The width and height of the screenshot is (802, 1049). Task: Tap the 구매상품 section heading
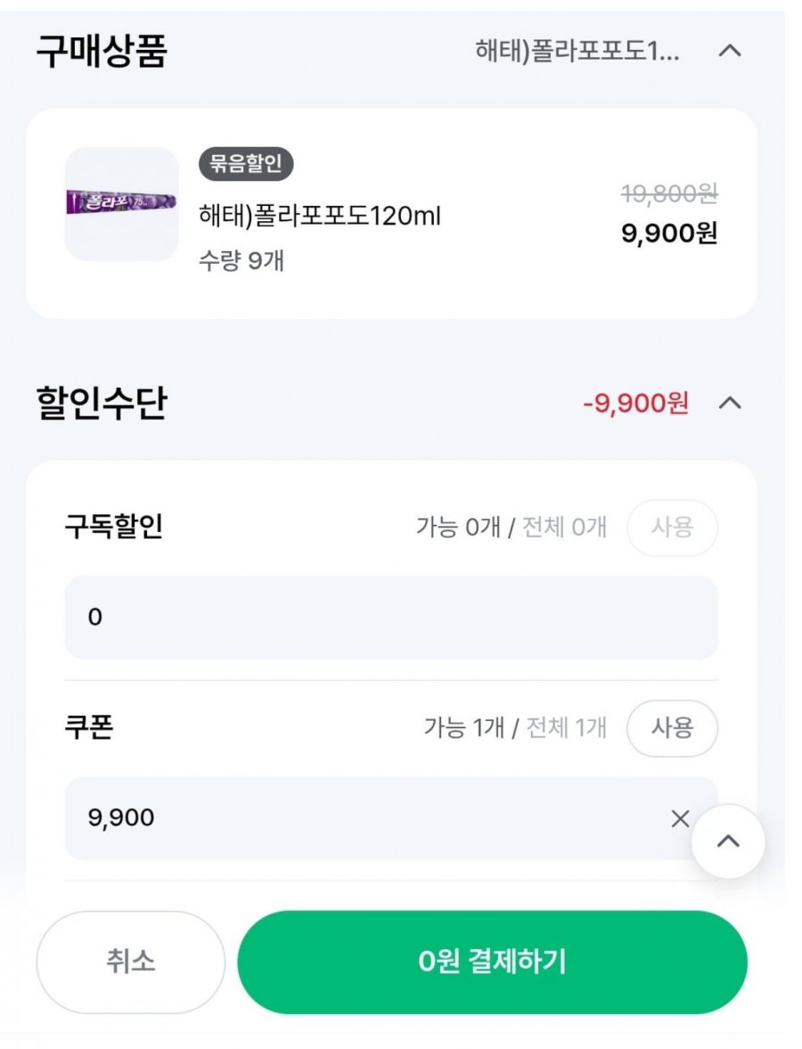point(102,51)
